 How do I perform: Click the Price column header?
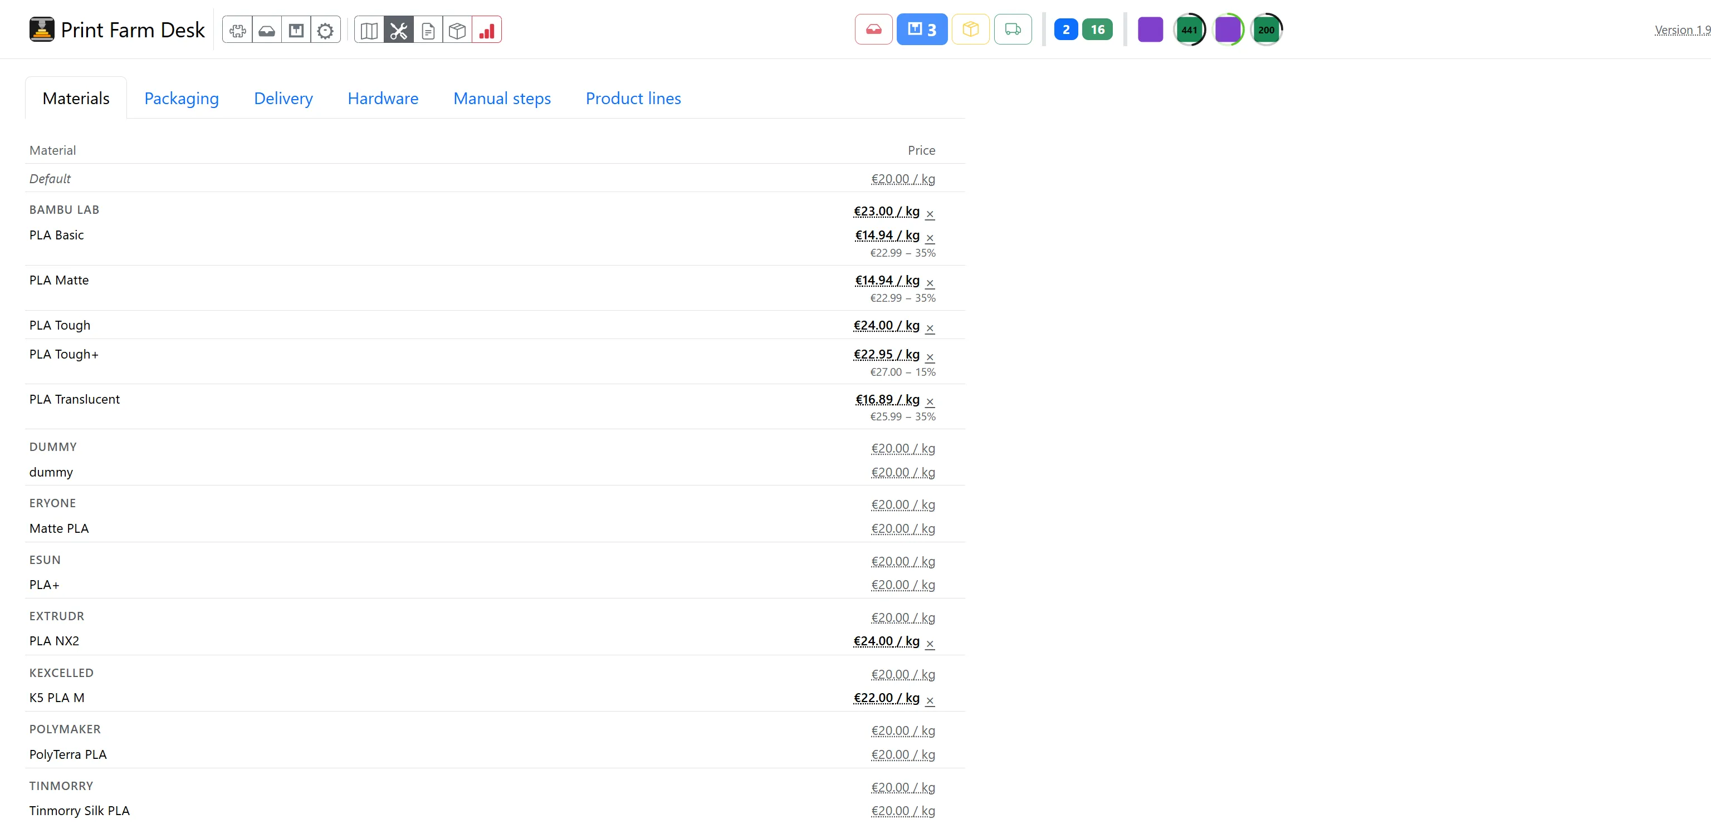921,150
